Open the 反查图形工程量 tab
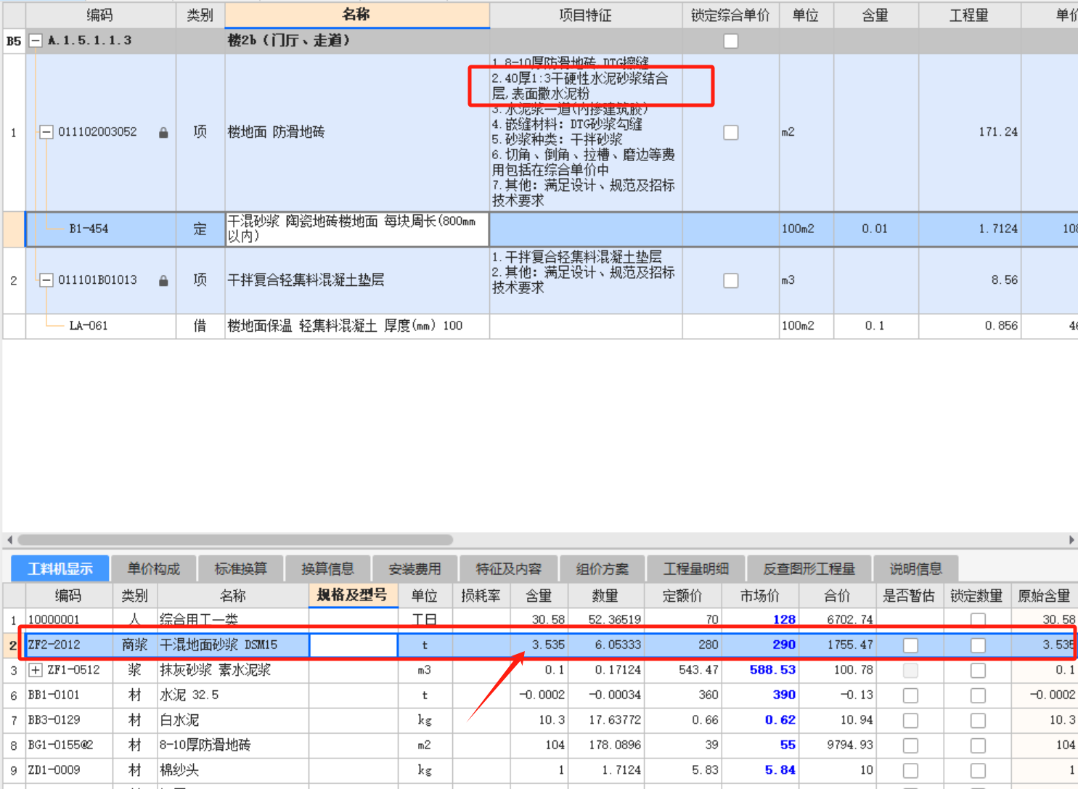 809,569
